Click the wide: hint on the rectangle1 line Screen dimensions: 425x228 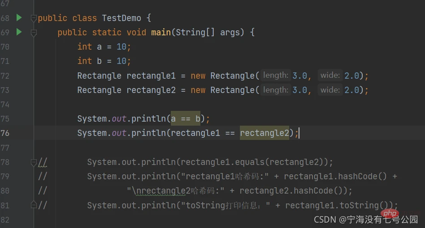pyautogui.click(x=330, y=76)
